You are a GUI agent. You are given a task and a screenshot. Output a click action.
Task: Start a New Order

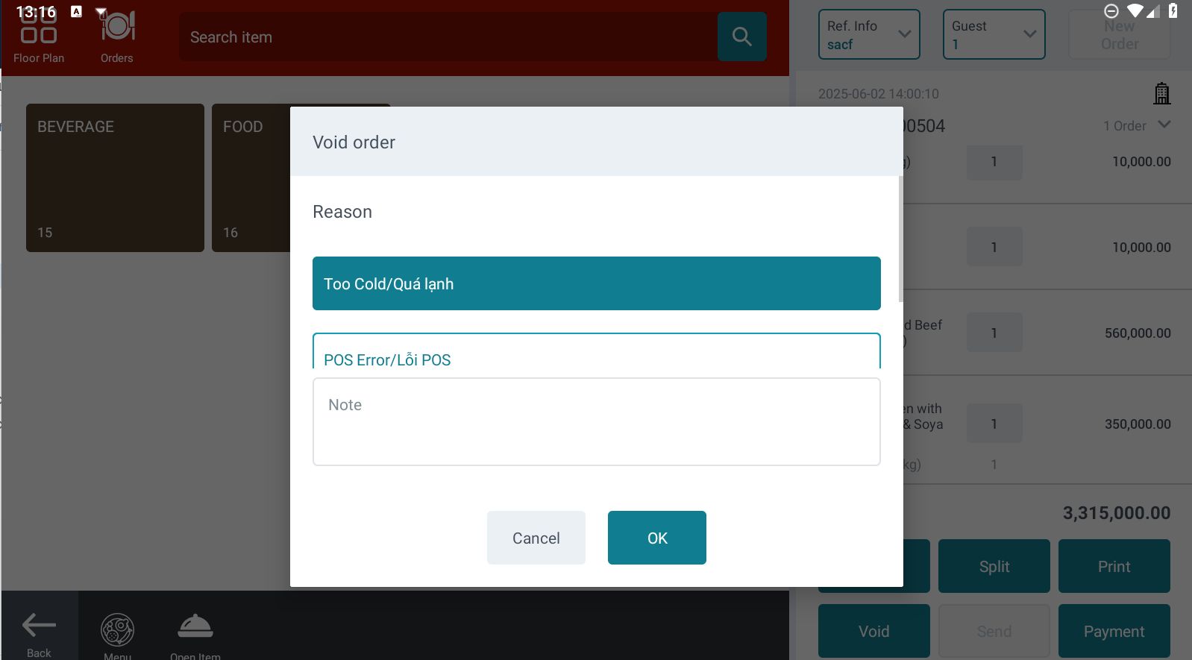click(x=1120, y=34)
